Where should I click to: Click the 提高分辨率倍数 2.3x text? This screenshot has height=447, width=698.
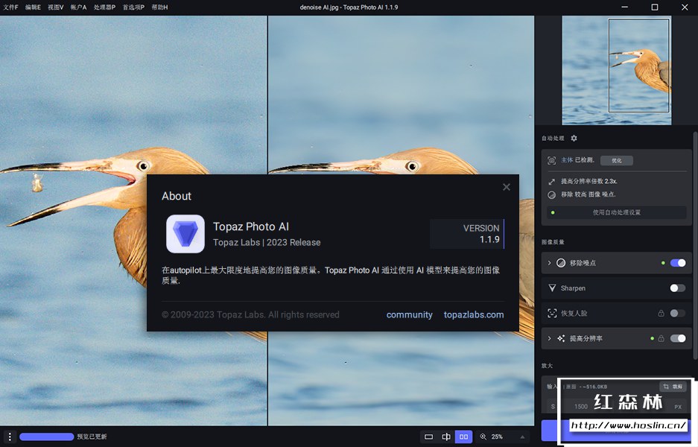pyautogui.click(x=589, y=181)
